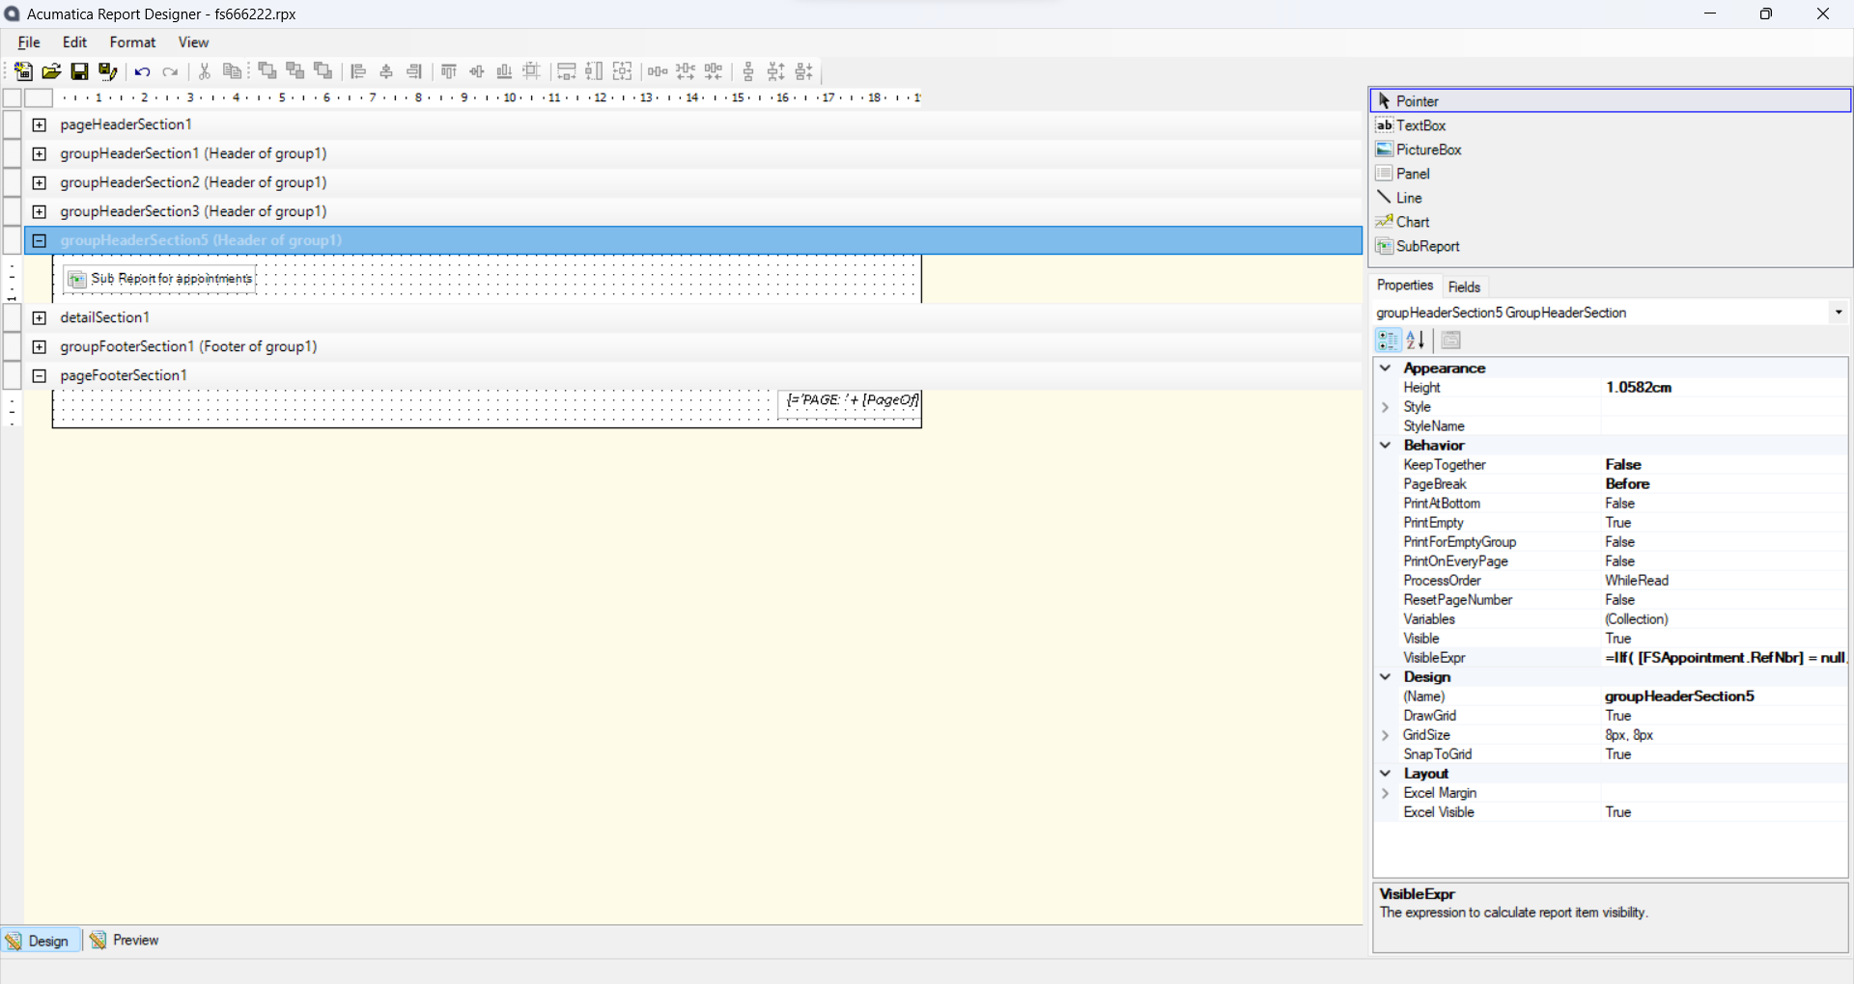Click the VisibleExpr property value
This screenshot has width=1854, height=984.
1725,658
